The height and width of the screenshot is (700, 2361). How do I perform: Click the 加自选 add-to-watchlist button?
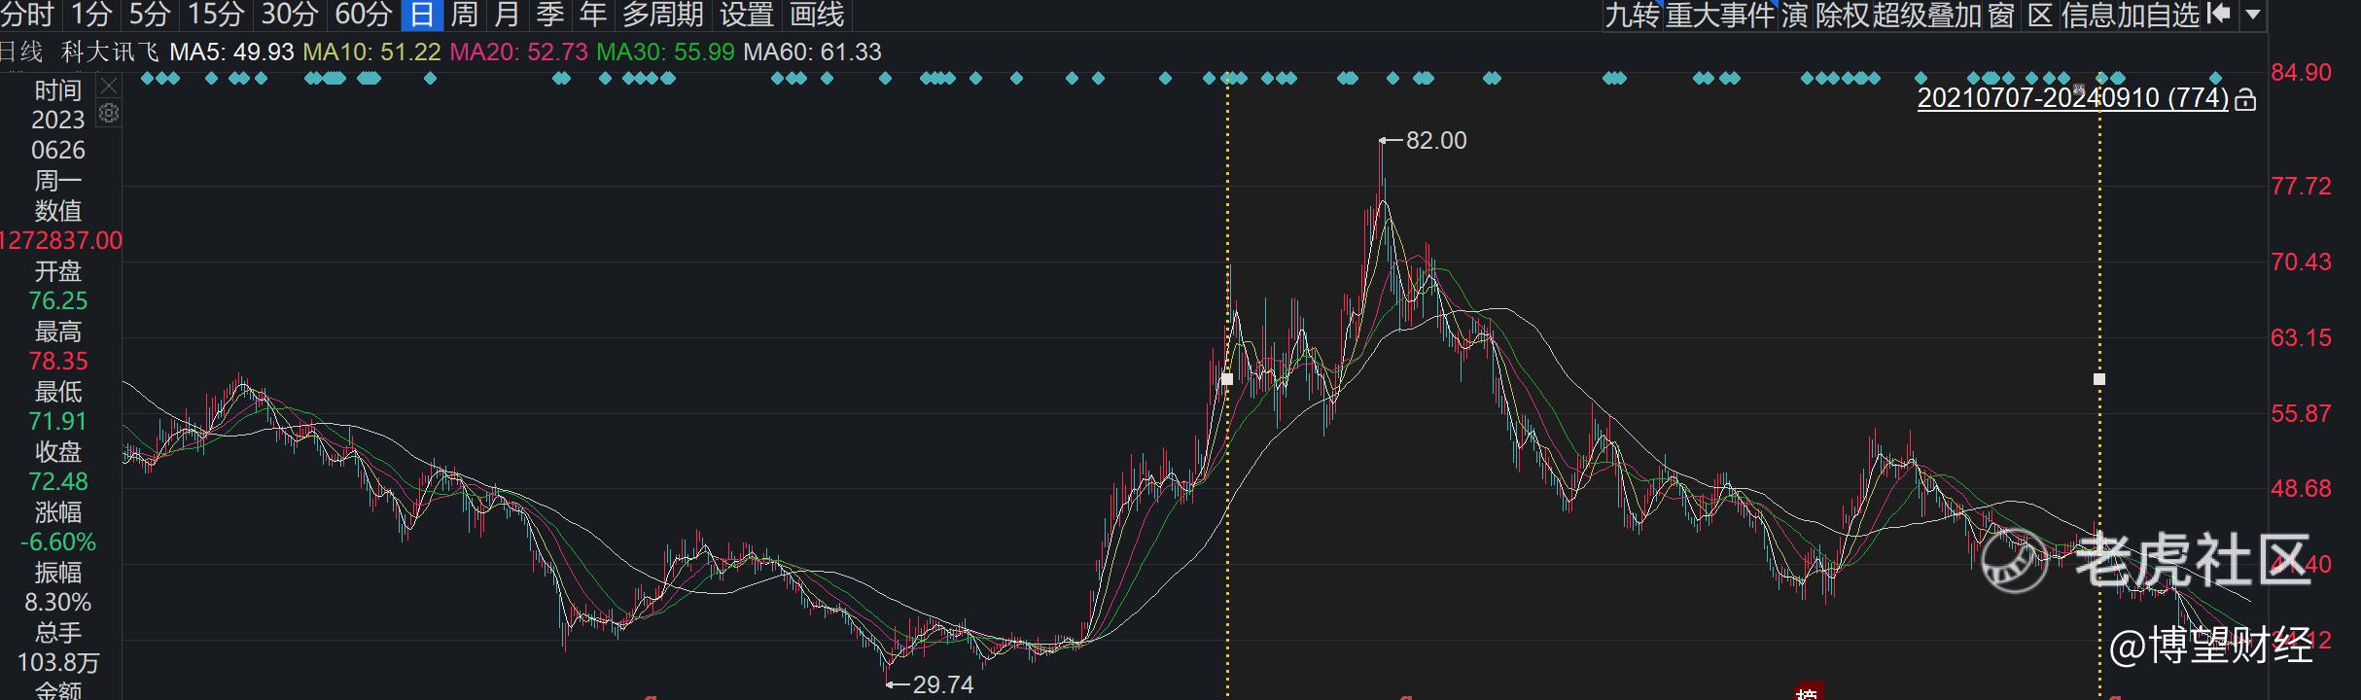2158,15
